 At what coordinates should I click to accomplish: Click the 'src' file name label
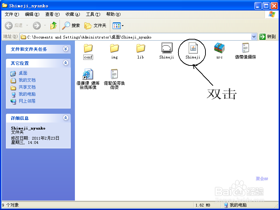219,57
